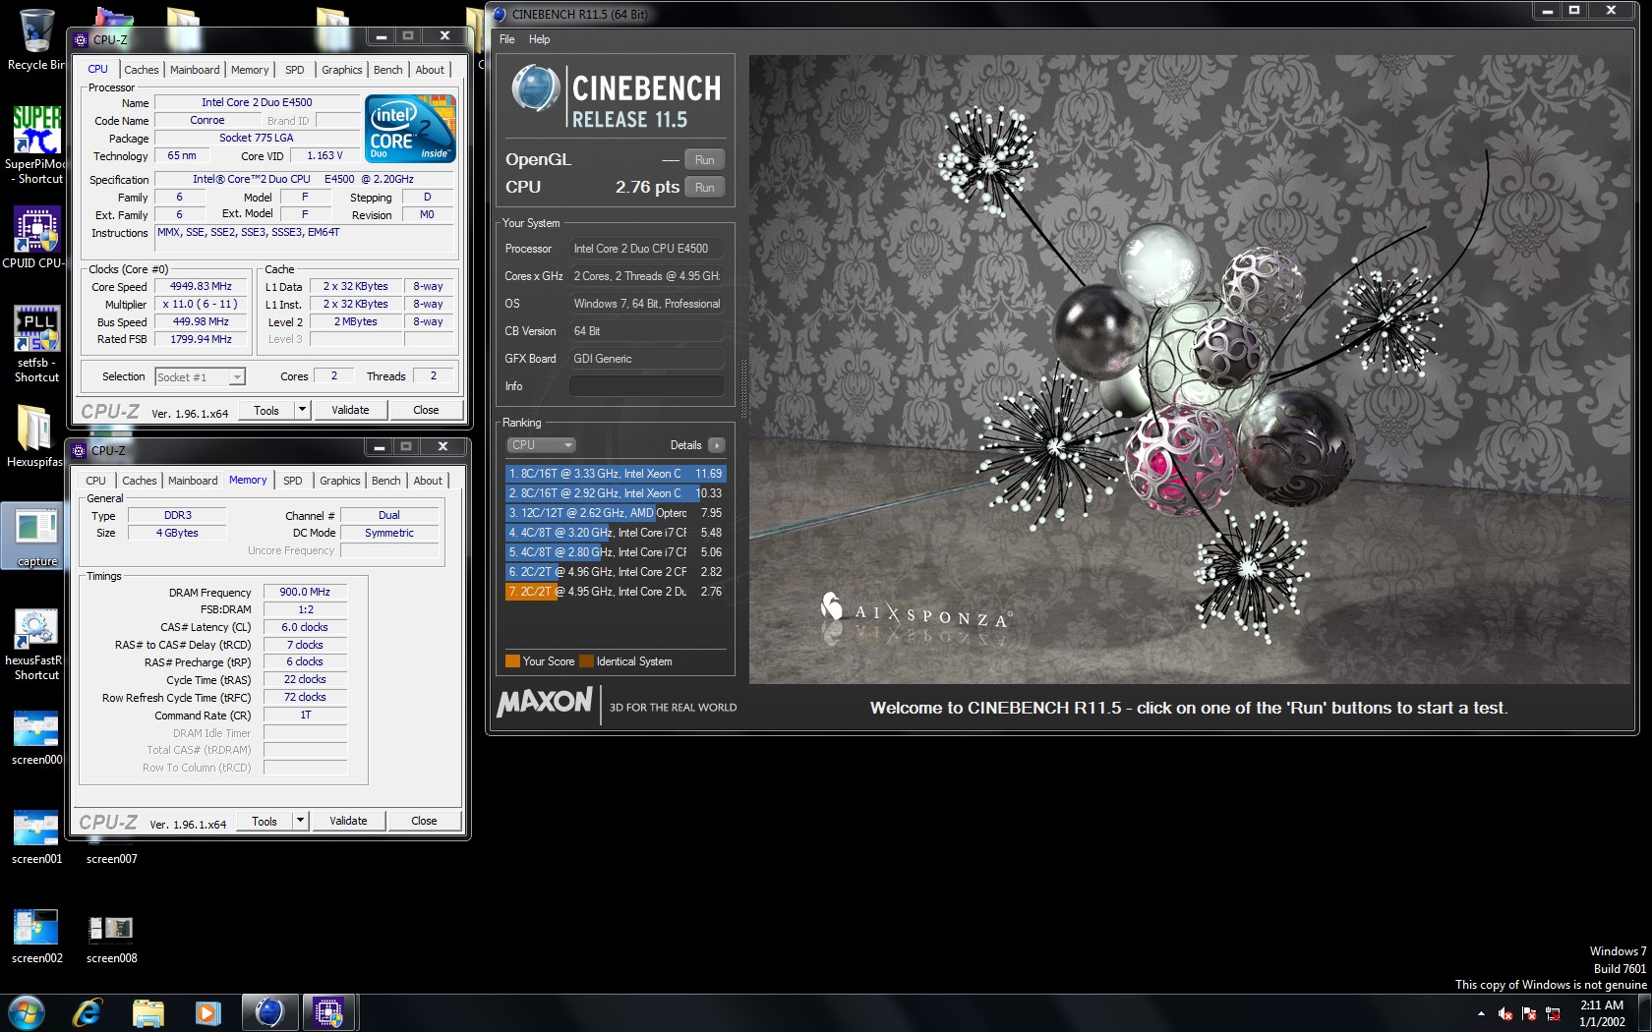Open Windows Explorer from the taskbar
Screen dimensions: 1652x1032
147,1012
